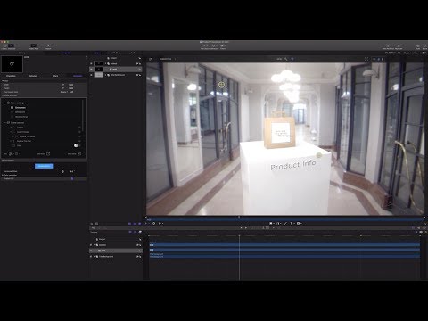Toggle the Inspector button in the toolbar
The height and width of the screenshot is (321, 428).
click(12, 46)
